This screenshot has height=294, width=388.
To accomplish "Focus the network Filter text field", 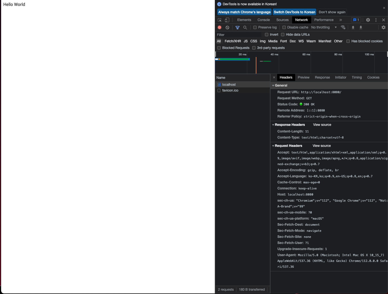I will tap(239, 35).
